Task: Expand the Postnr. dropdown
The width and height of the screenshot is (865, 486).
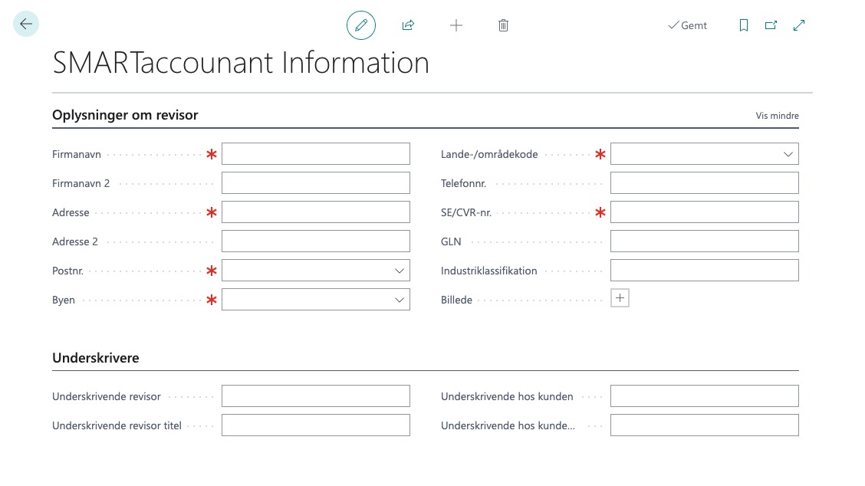Action: (399, 271)
